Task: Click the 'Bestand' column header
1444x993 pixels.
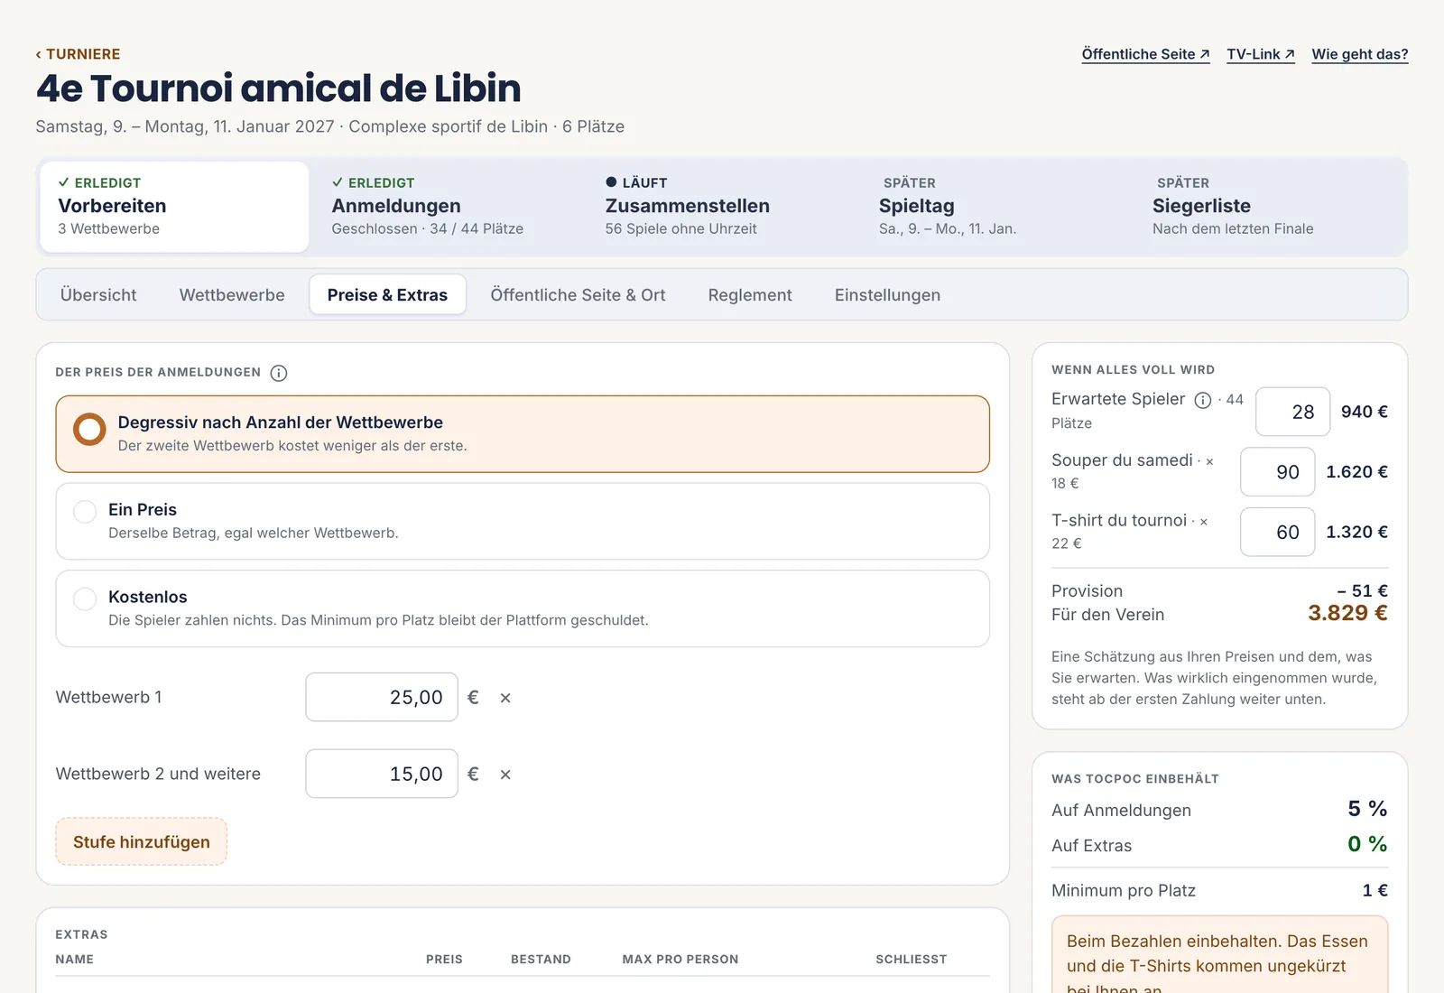Action: pos(541,960)
